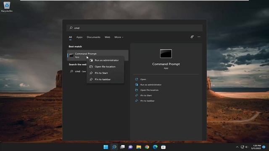Click the network icon in the system tray
This screenshot has width=269, height=151.
point(242,147)
